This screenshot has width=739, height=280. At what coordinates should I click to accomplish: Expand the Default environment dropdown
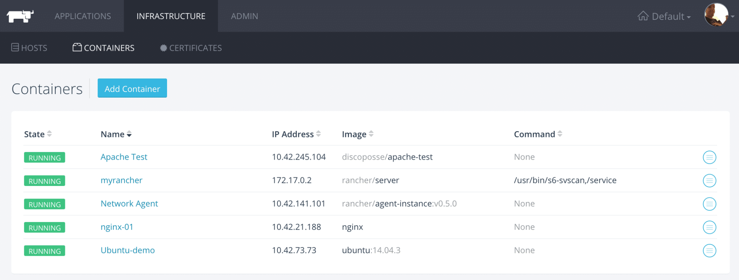(x=664, y=16)
